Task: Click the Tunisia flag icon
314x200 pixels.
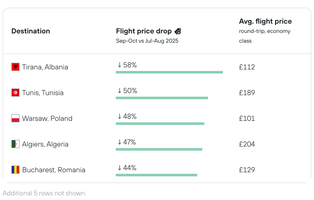Action: tap(15, 93)
